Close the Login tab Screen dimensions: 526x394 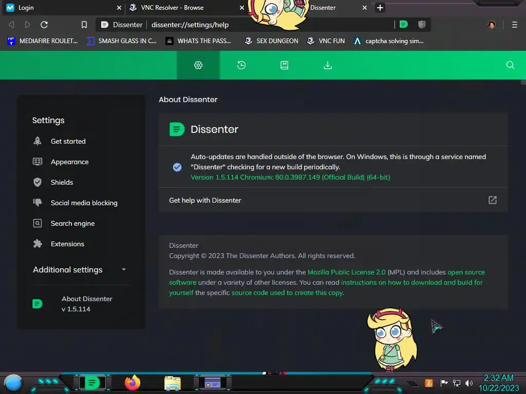click(x=119, y=8)
